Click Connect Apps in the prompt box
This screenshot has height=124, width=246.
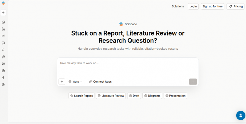[x=100, y=82]
